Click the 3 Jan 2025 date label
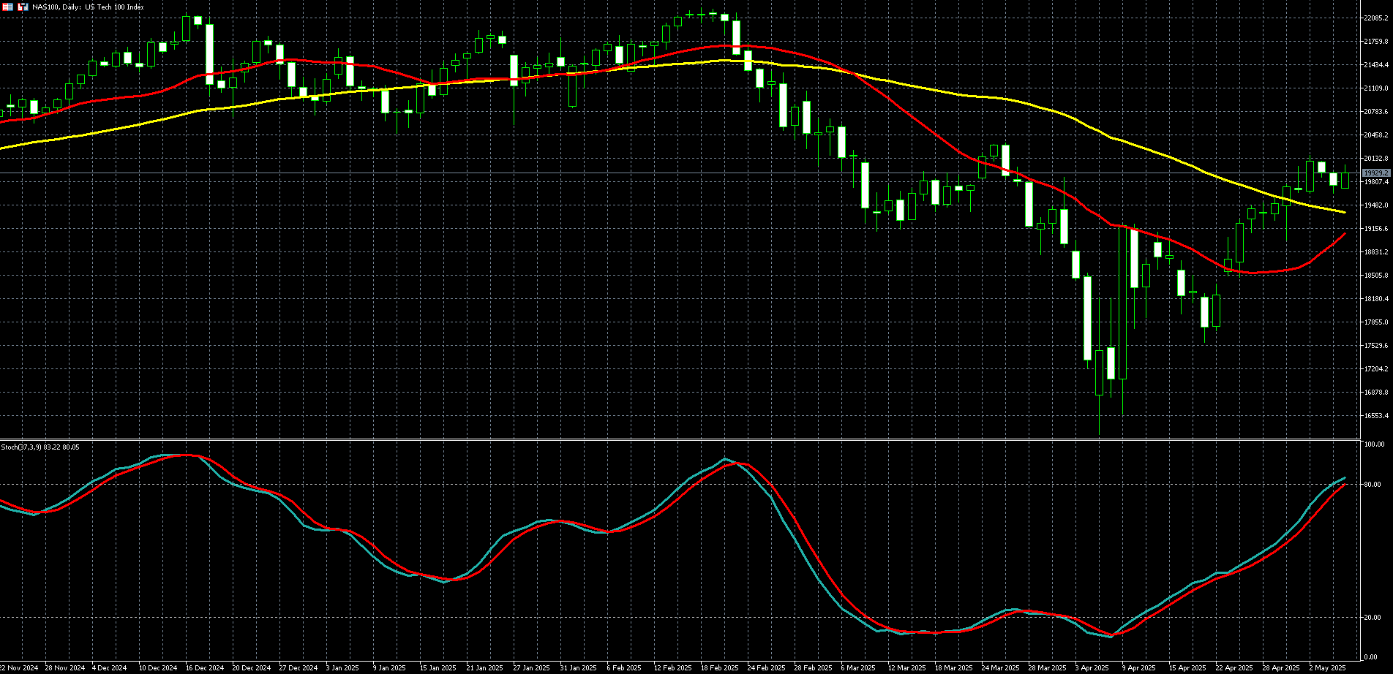 pyautogui.click(x=342, y=668)
